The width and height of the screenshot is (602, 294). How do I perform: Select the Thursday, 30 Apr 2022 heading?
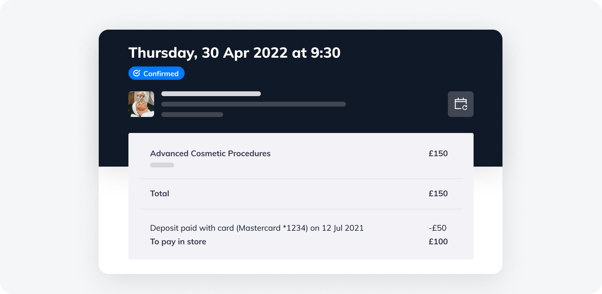[x=234, y=52]
